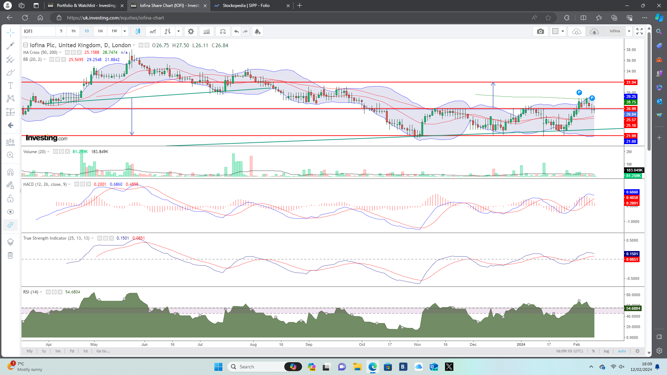The width and height of the screenshot is (667, 375).
Task: Click the IOFI symbol input field
Action: (39, 31)
